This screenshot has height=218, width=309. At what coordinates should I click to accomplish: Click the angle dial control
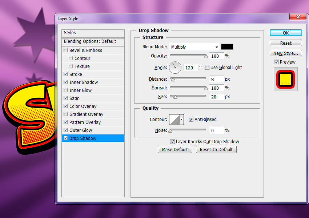click(175, 68)
